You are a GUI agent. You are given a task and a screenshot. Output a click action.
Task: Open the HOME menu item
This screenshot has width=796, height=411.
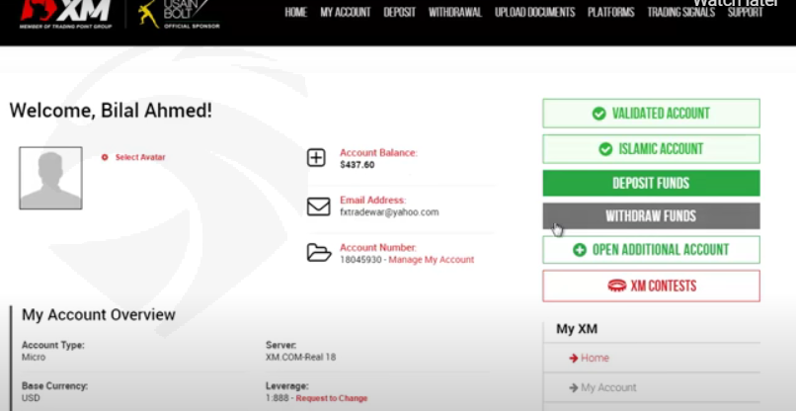coord(296,12)
